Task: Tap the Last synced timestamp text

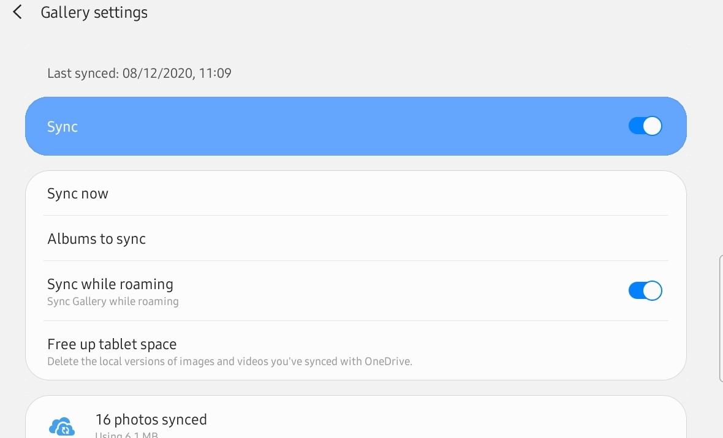Action: (x=139, y=74)
